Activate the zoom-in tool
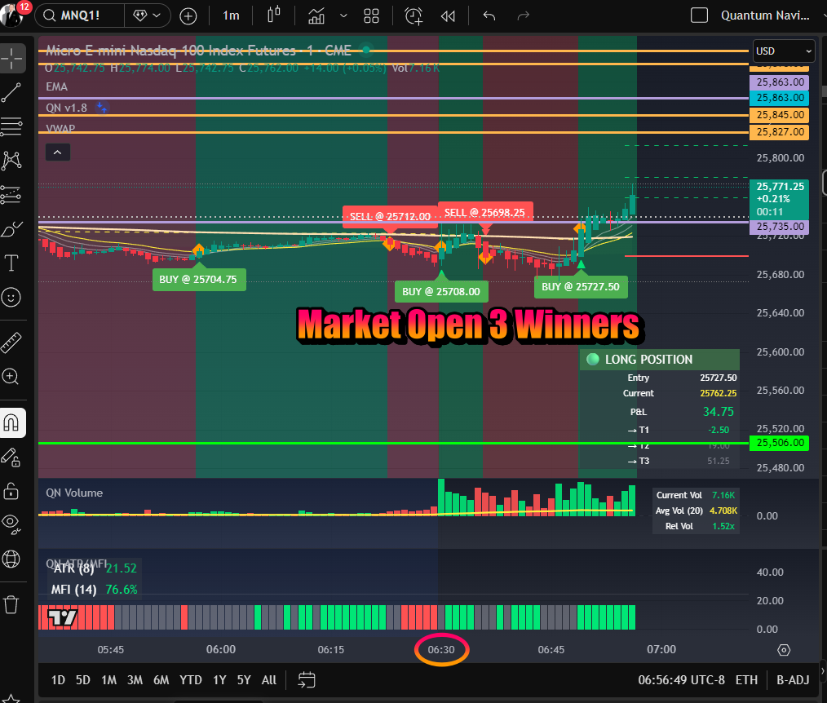Screen dimensions: 827x703 [x=12, y=376]
